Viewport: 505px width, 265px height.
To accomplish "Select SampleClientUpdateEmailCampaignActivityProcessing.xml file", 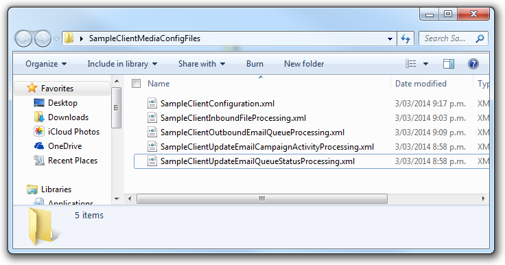I will (267, 147).
